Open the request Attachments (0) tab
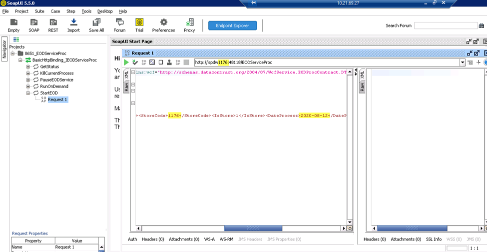This screenshot has height=252, width=487. tap(184, 239)
